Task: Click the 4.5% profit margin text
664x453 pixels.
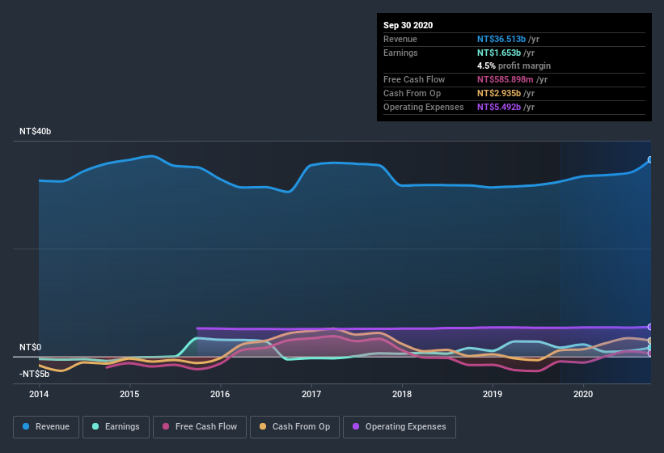Action: (x=514, y=66)
